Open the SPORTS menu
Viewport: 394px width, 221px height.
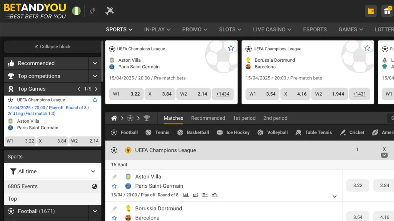[119, 29]
